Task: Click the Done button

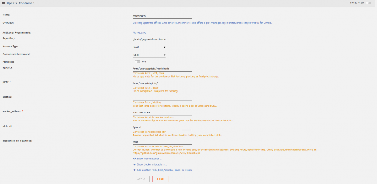Action: (x=160, y=179)
